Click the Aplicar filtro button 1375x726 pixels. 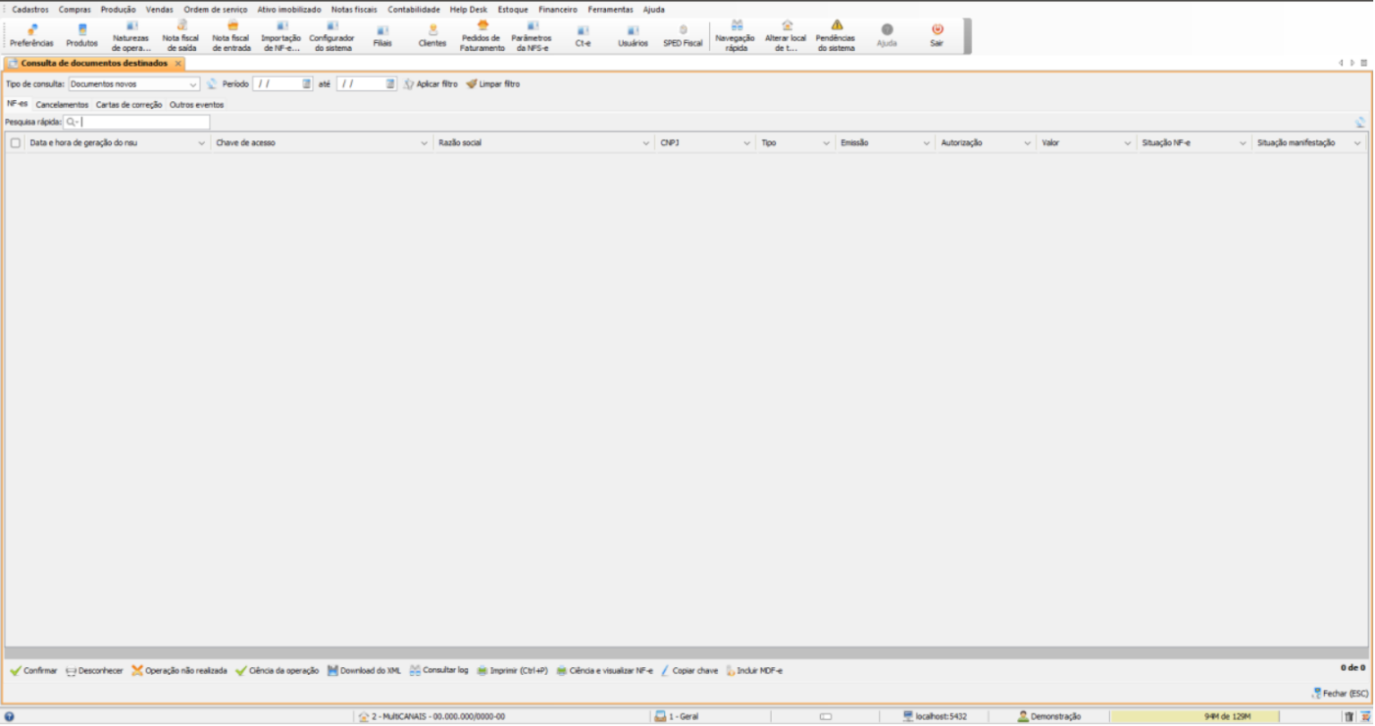pyautogui.click(x=431, y=84)
